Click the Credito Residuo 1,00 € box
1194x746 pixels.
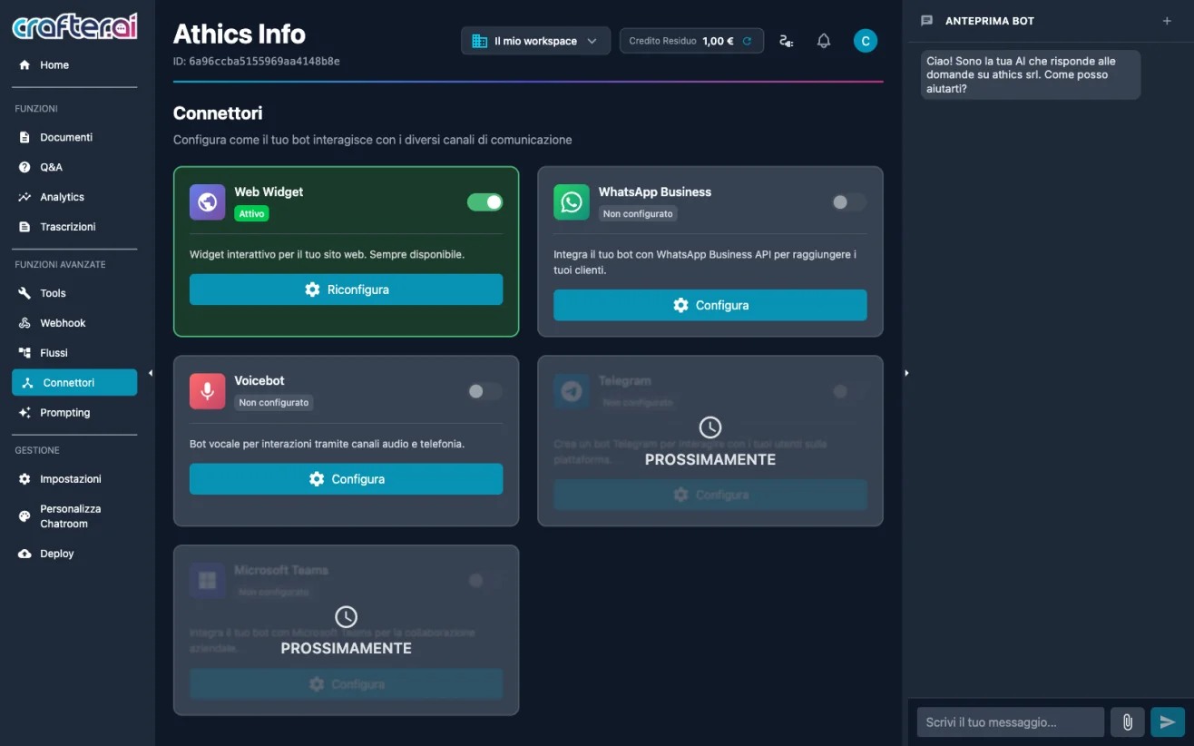coord(691,41)
